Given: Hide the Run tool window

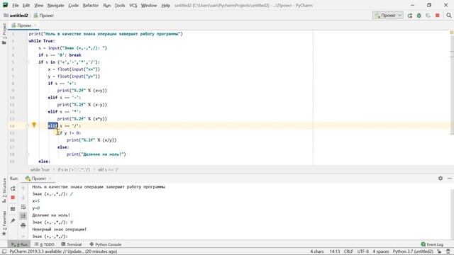Looking at the screenshot, I should [x=449, y=178].
